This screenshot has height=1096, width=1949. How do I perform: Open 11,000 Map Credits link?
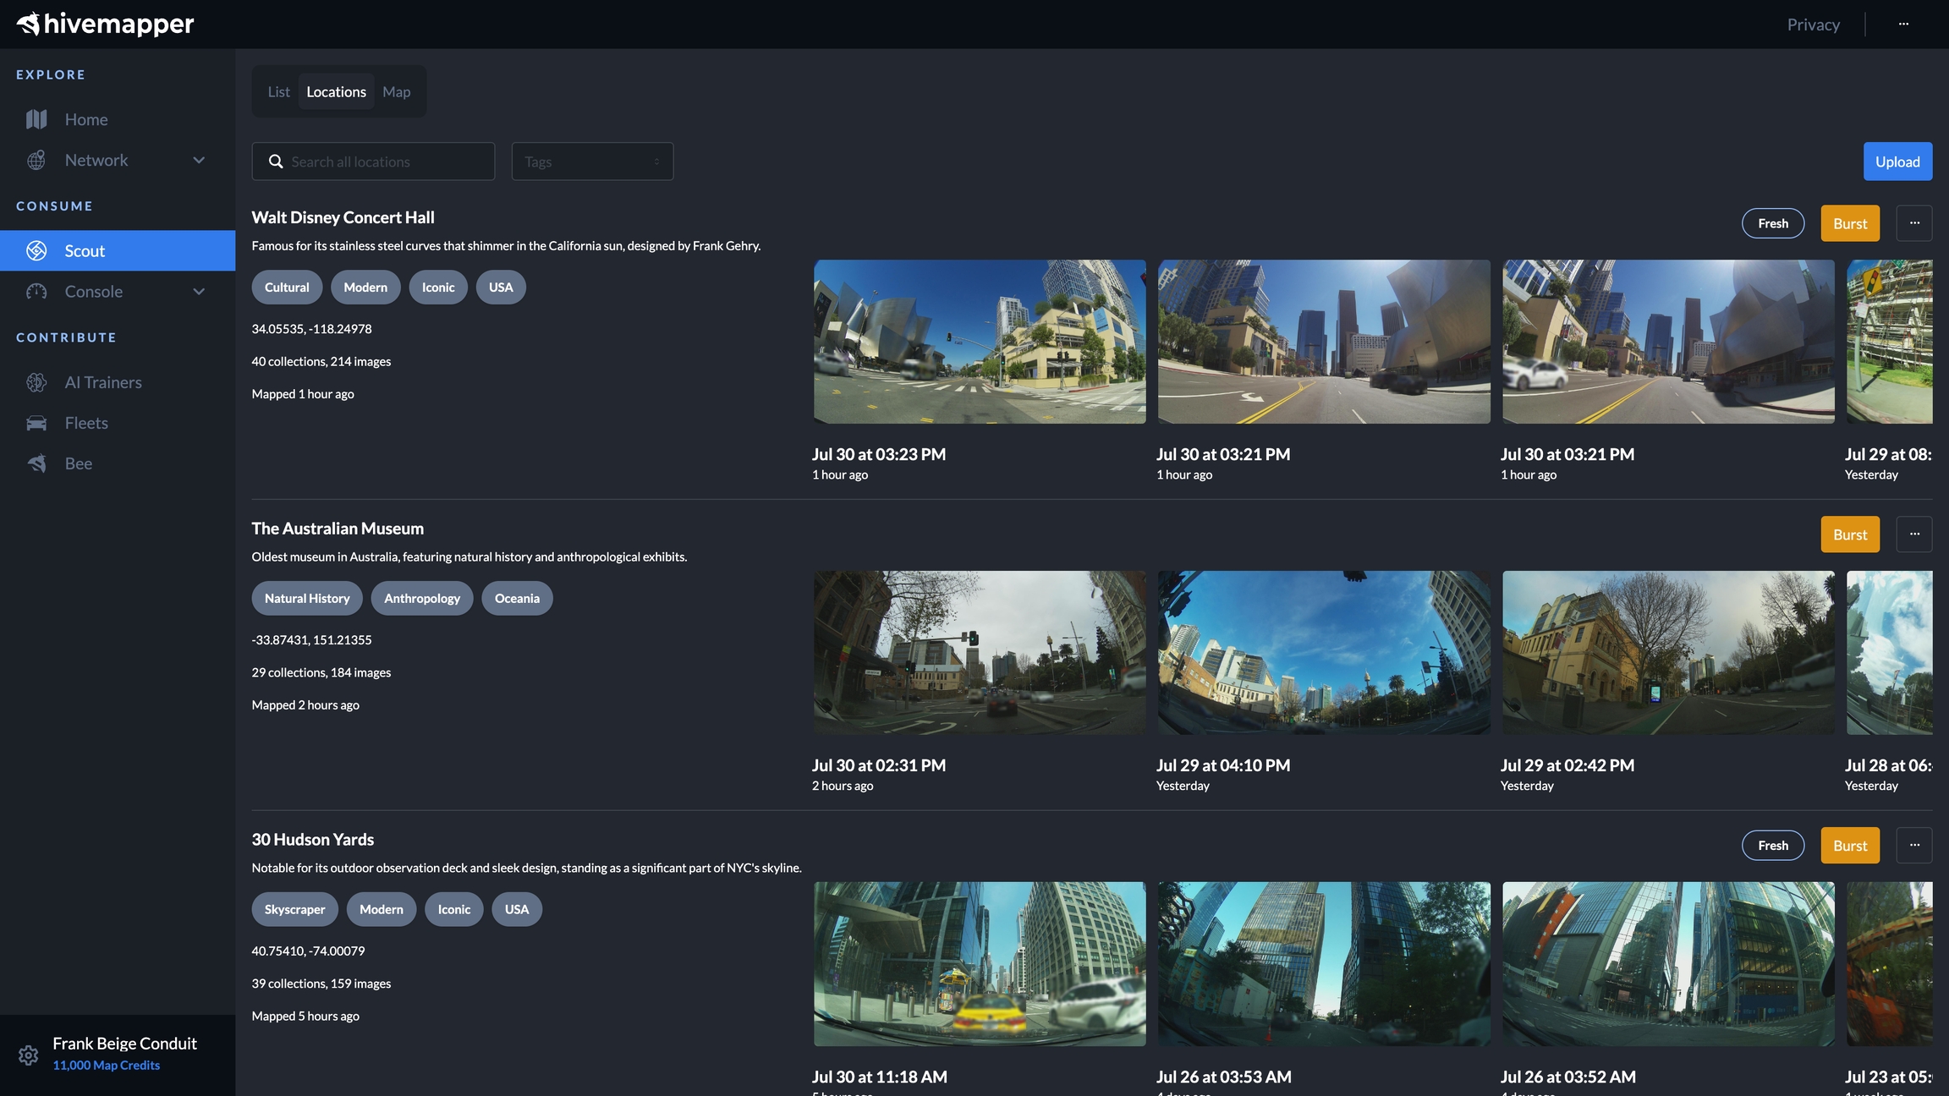106,1066
